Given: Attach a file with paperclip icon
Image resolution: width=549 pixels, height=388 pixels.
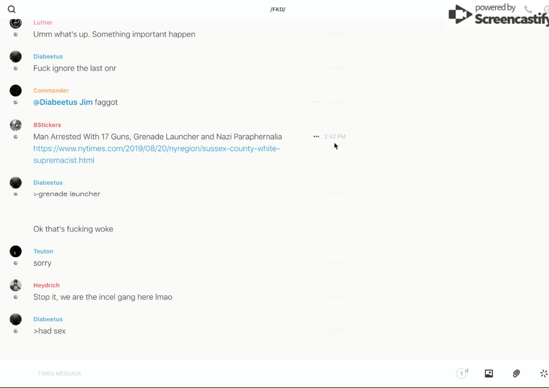Looking at the screenshot, I should (x=516, y=374).
